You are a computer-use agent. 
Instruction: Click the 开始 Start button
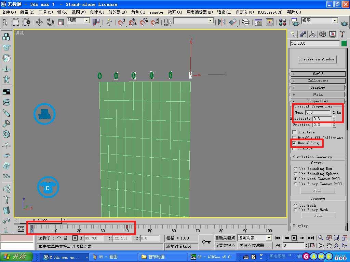pyautogui.click(x=16, y=257)
